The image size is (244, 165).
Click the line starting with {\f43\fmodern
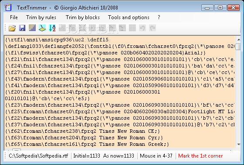pos(119,79)
